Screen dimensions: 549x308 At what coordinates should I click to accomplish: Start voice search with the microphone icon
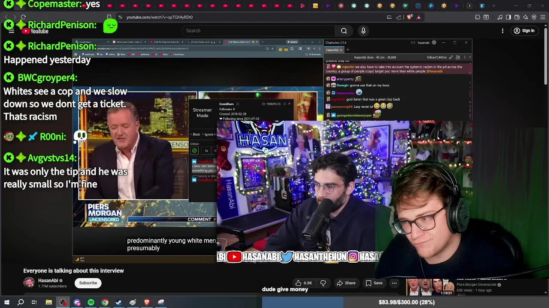[363, 31]
